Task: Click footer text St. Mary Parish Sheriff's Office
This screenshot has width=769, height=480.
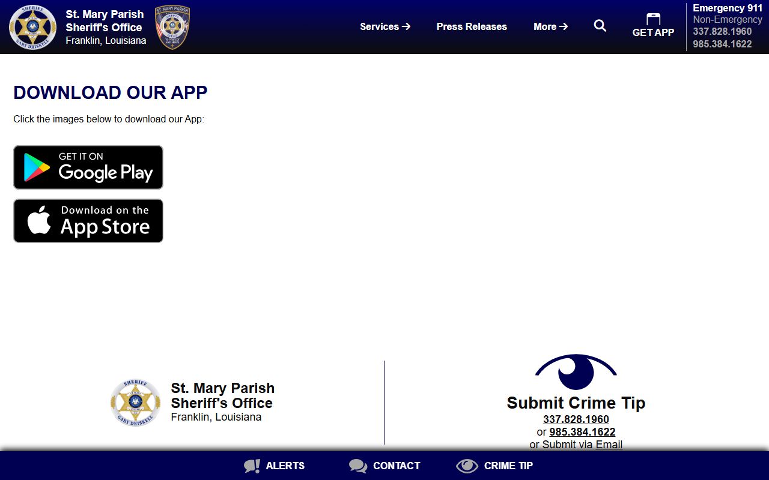Action: [223, 395]
